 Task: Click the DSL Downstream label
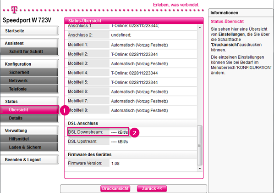(85, 132)
